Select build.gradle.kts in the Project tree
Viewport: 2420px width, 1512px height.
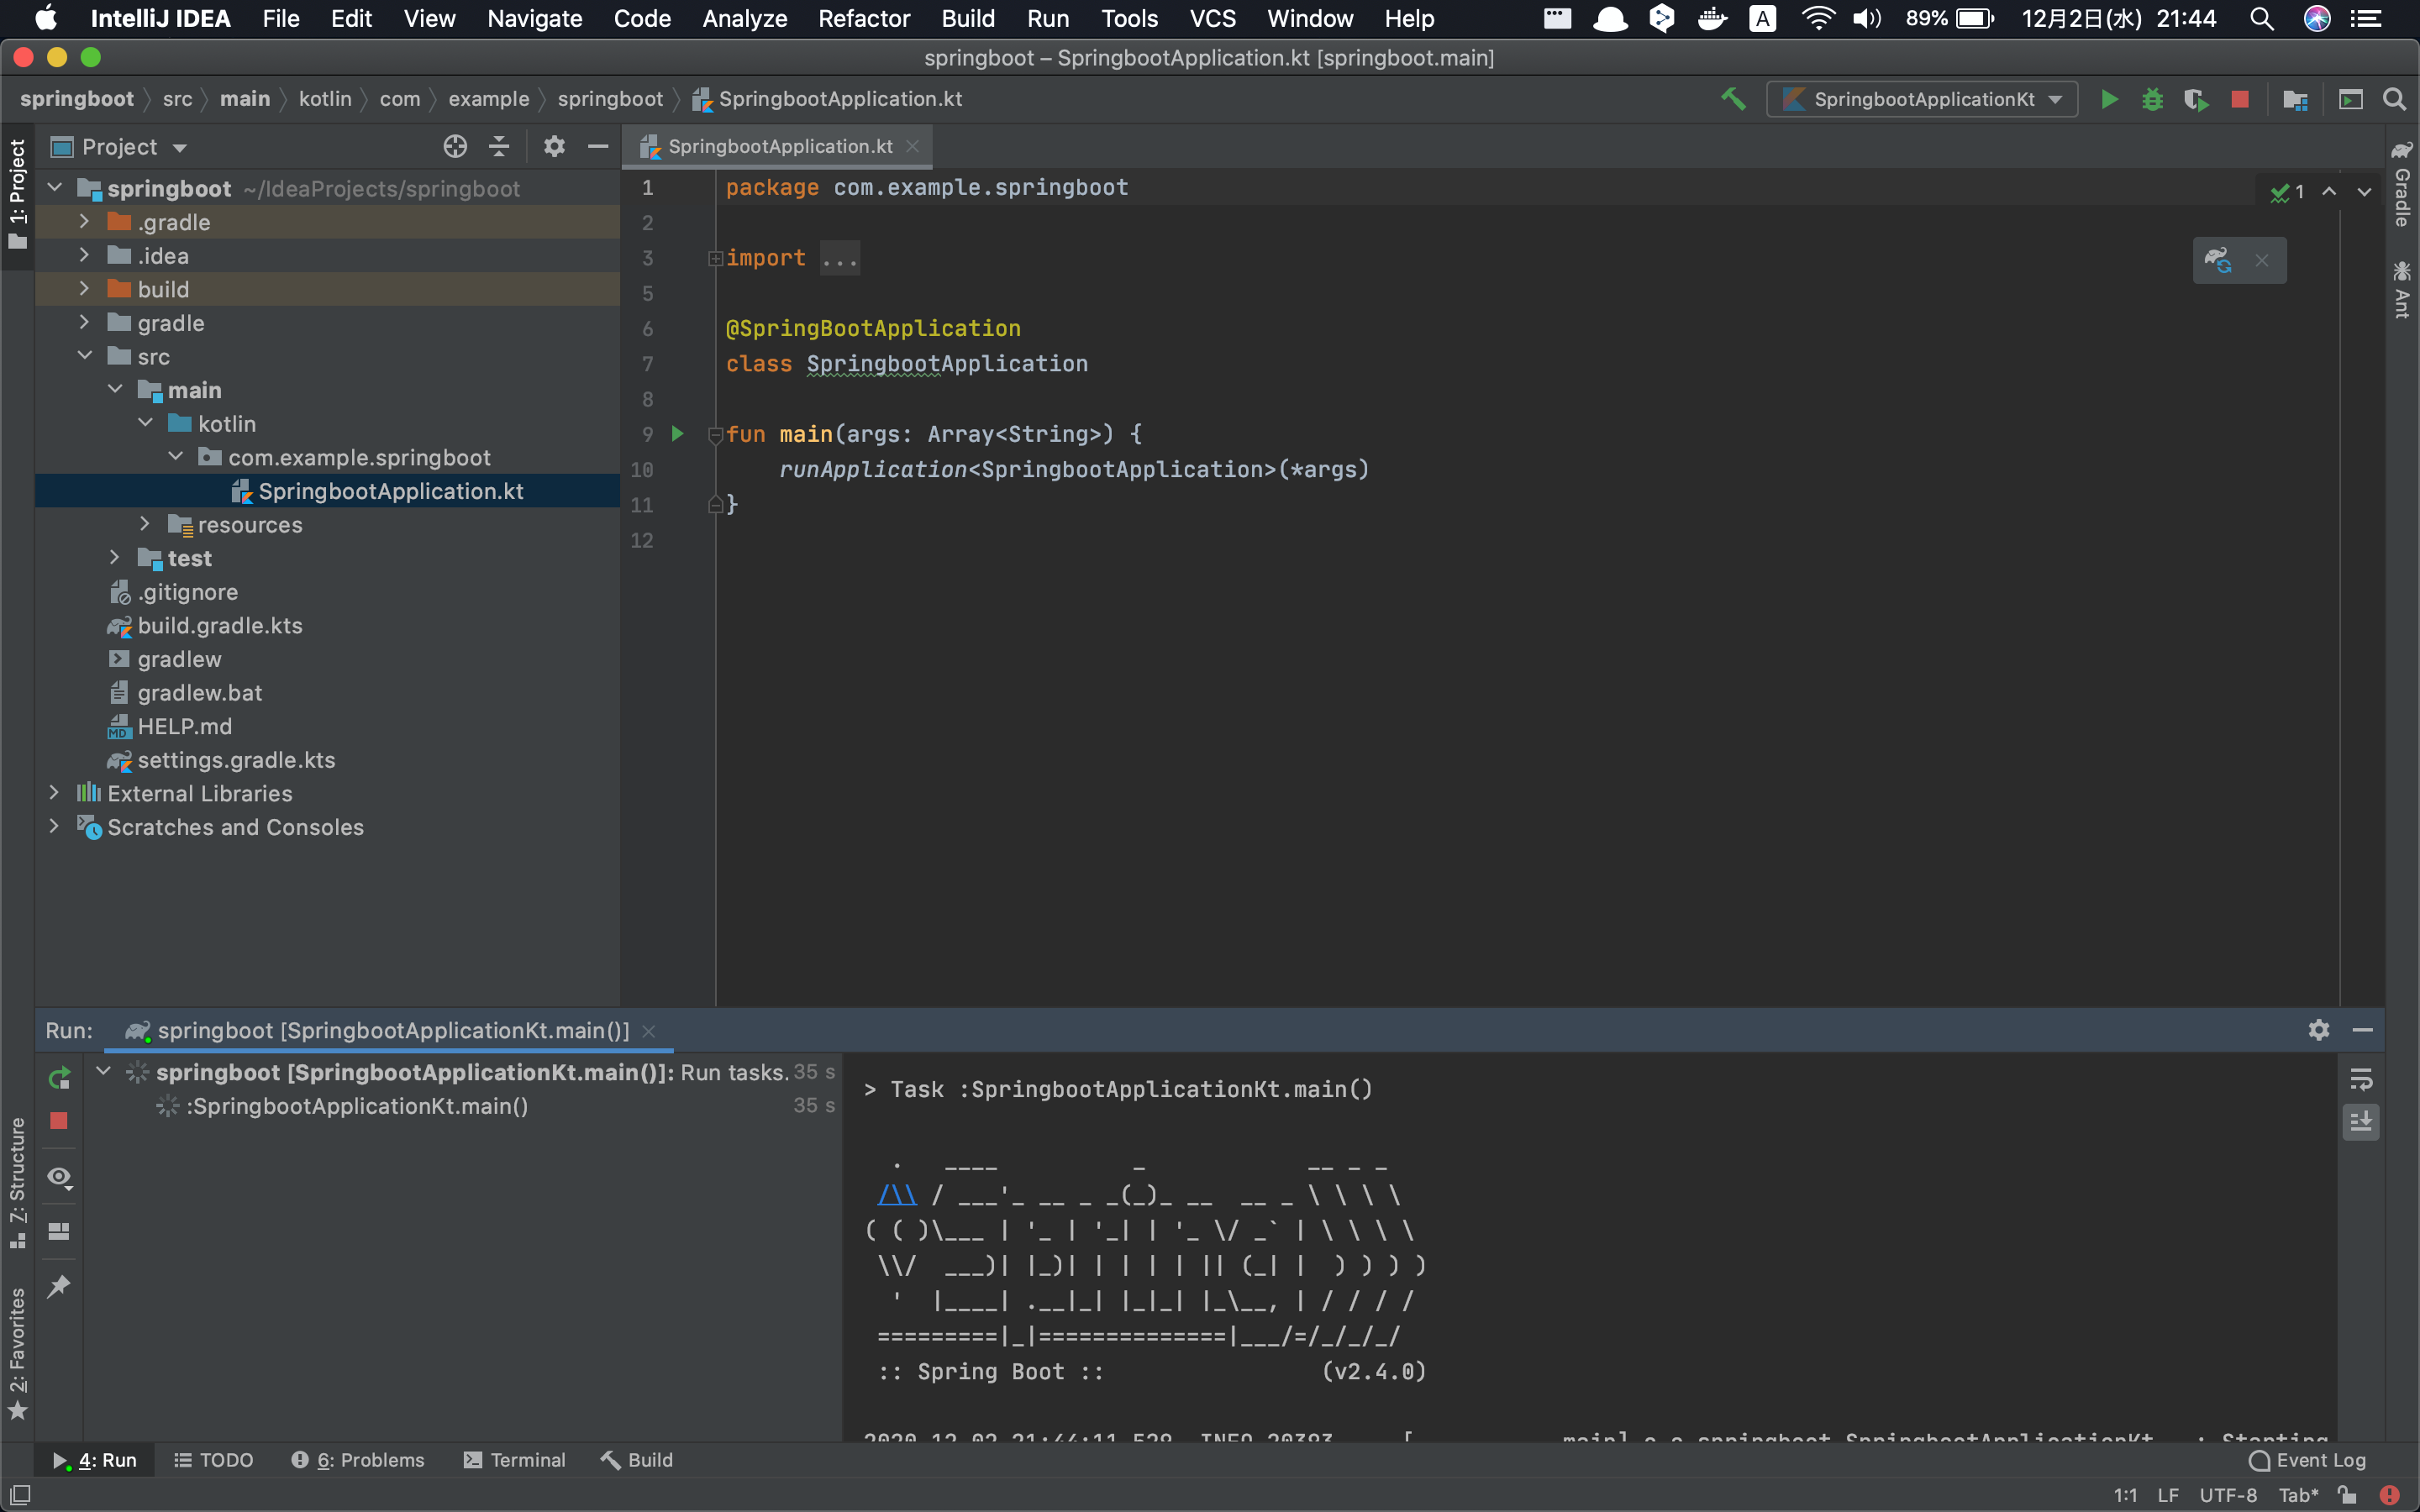coord(219,626)
